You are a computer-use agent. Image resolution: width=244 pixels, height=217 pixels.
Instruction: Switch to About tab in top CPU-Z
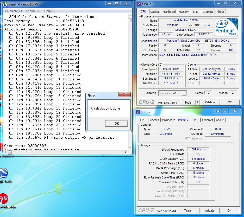coord(220,12)
